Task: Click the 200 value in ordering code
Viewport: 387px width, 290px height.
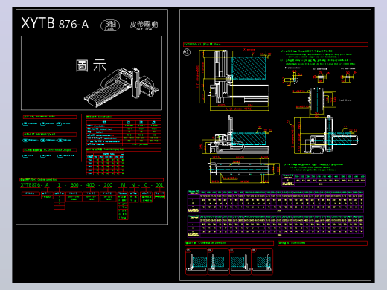Action: 108,185
